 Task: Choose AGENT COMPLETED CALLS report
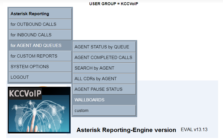click(104, 58)
